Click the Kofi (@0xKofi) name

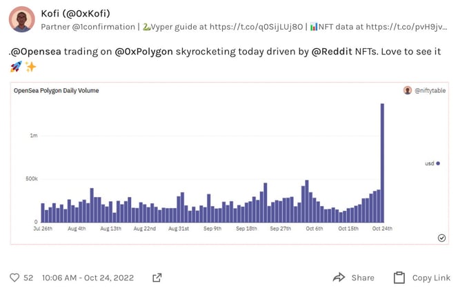(x=75, y=13)
